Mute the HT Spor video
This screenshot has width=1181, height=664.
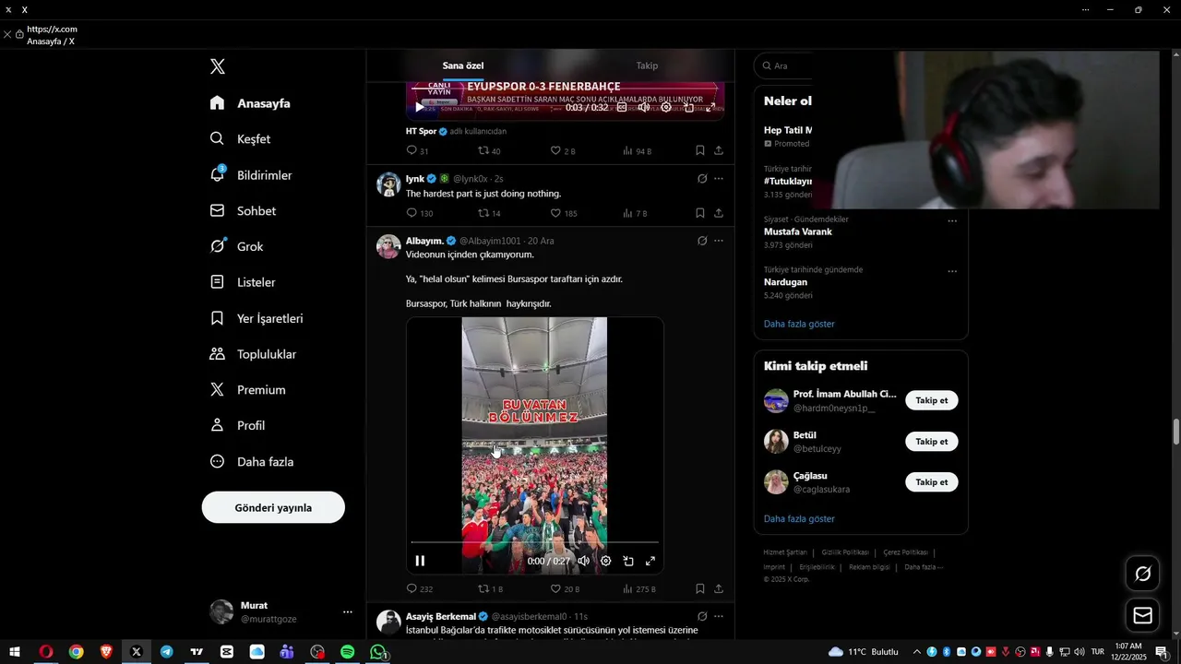click(x=644, y=107)
